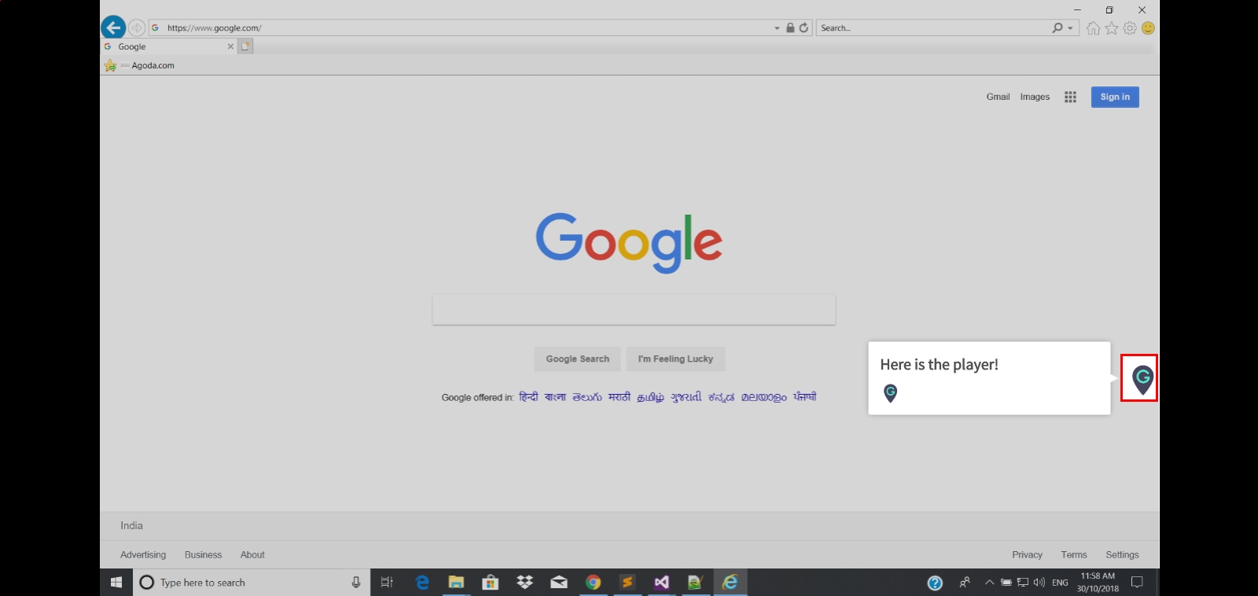Click the Add to favorites bar star icon
The image size is (1258, 596).
110,65
